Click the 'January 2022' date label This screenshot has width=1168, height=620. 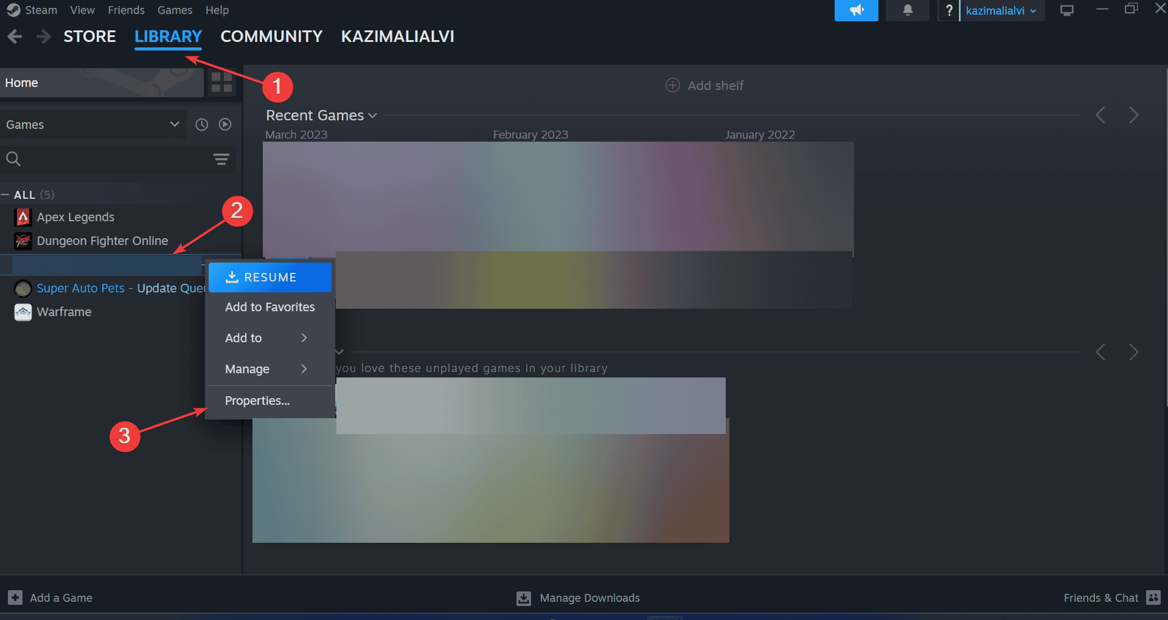[760, 134]
